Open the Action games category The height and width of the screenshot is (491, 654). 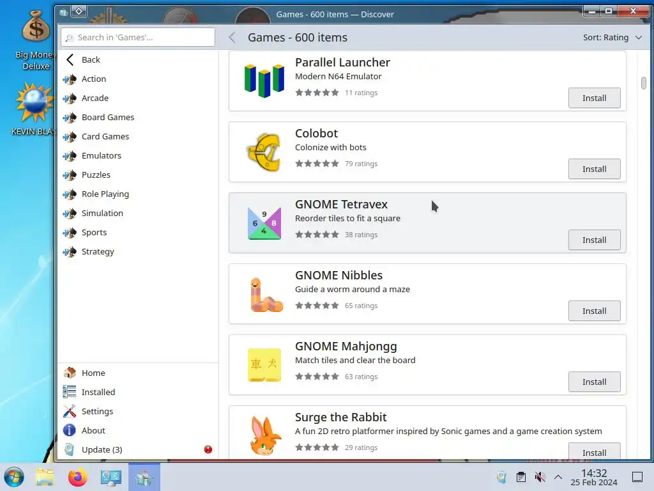[138, 79]
